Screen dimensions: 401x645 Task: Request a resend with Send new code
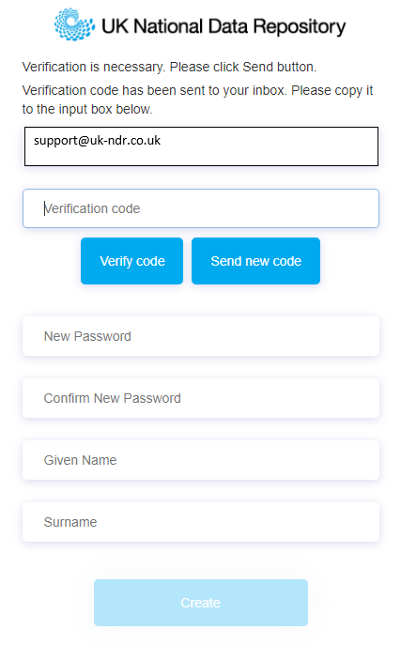[x=255, y=261]
